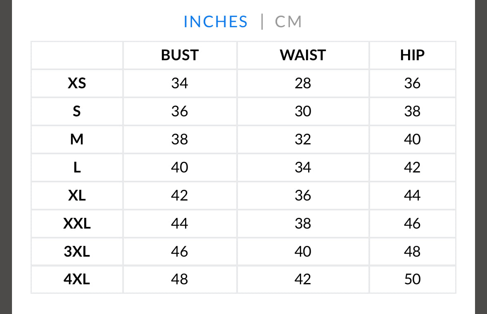Select the 4XL size row label
Screen dimensions: 487x314
77,279
